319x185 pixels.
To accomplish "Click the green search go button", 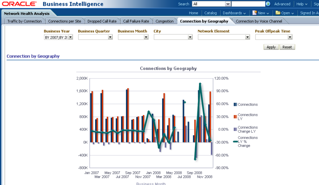I will 268,4.
